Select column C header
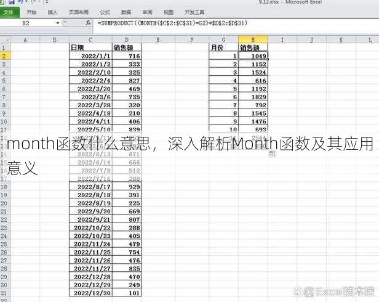The image size is (379, 302). [x=90, y=39]
